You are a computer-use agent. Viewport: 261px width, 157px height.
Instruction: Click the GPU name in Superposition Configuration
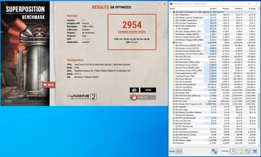102,71
